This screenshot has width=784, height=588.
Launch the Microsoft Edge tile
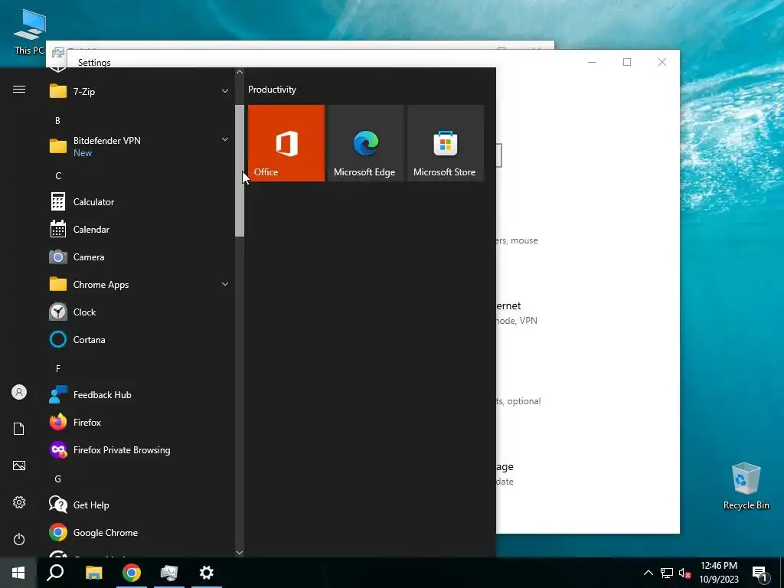[365, 143]
